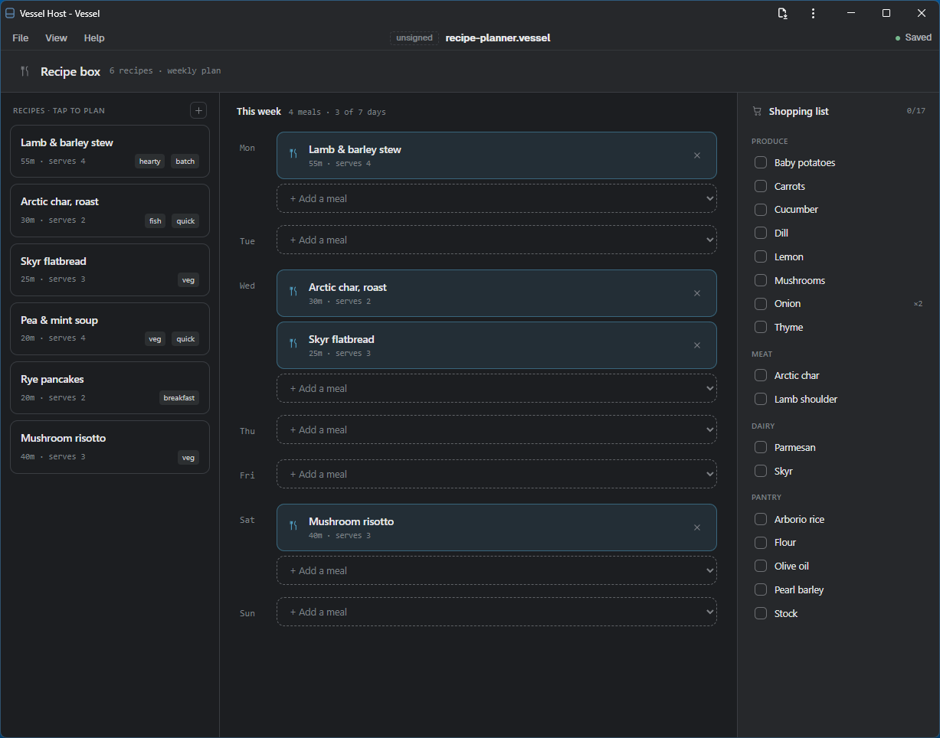Check off Carrots
The image size is (940, 738).
tap(761, 186)
